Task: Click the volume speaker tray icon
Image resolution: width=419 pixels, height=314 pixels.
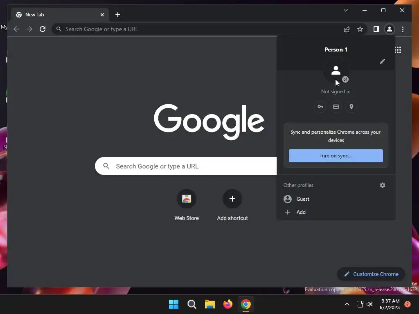Action: coord(369,304)
